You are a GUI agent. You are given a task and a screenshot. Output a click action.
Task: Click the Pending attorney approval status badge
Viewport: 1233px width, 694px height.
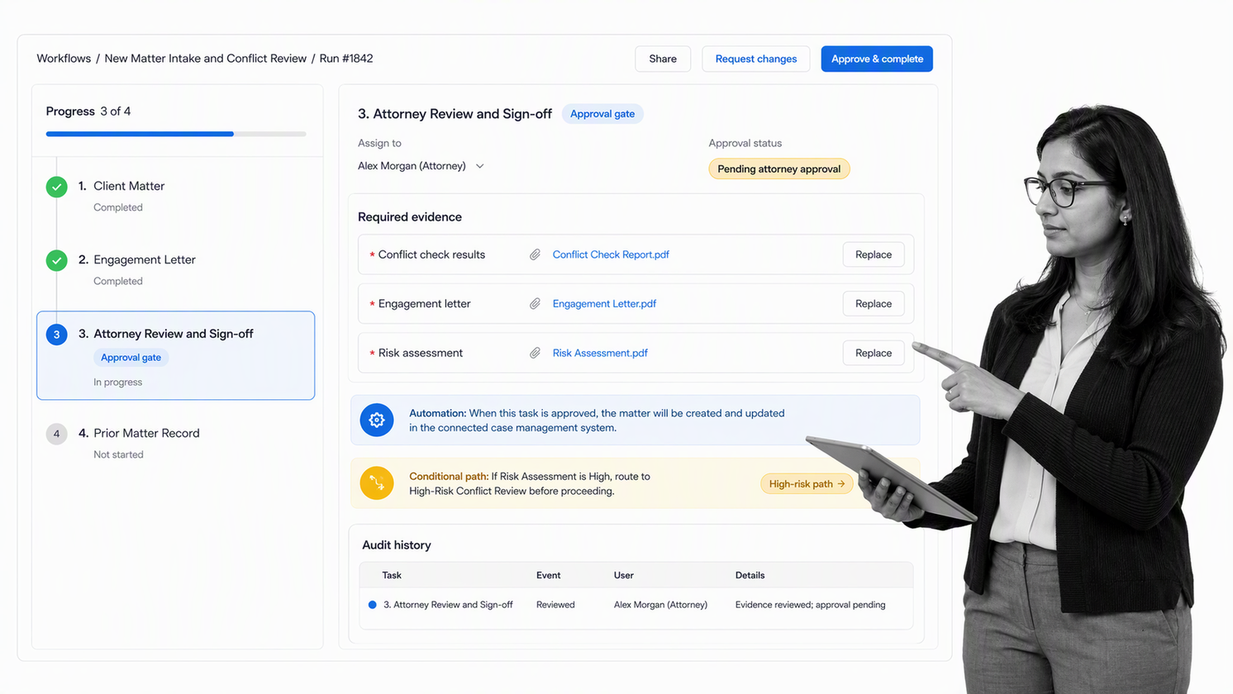pos(779,169)
